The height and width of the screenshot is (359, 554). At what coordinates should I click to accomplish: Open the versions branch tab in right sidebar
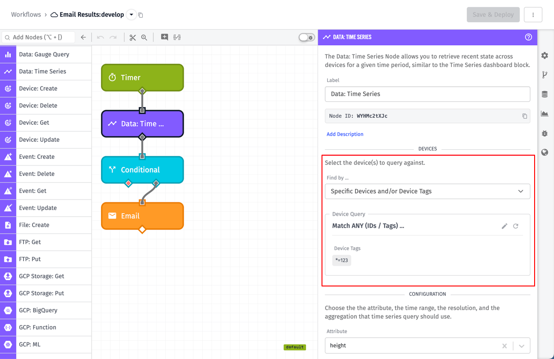545,75
